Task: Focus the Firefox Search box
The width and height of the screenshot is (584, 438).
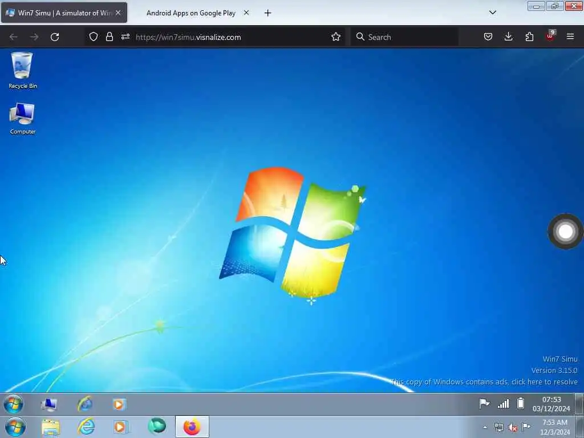Action: click(404, 37)
